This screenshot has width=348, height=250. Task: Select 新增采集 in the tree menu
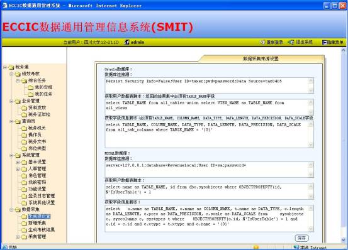click(37, 223)
